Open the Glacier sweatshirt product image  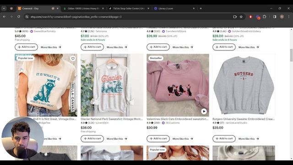[x=112, y=85]
